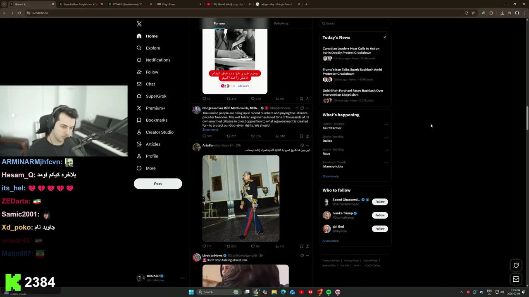Open the Grok floating button

516,265
